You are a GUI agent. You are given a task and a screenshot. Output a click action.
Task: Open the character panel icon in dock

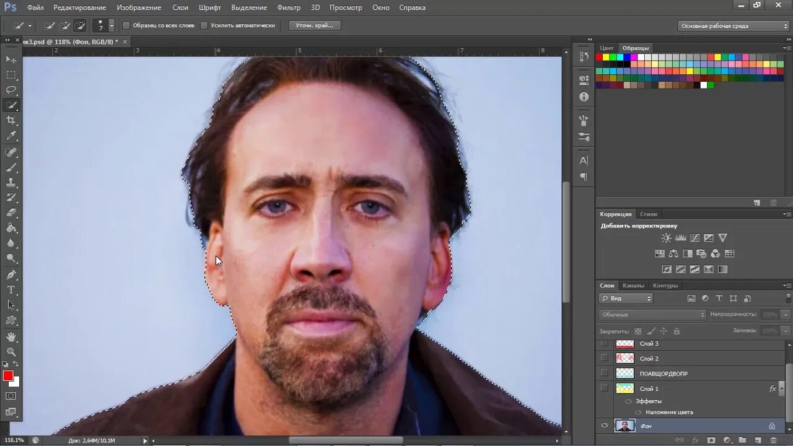(x=584, y=160)
